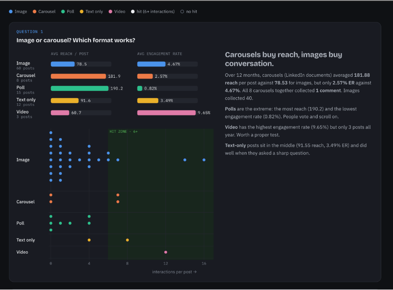Click the bold '1 comment' text
The image size is (393, 290).
point(328,90)
